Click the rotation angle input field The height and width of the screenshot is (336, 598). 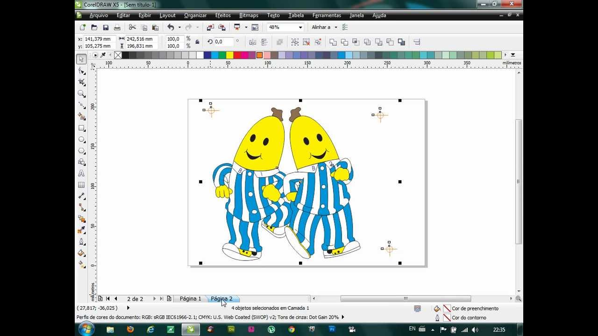point(223,42)
